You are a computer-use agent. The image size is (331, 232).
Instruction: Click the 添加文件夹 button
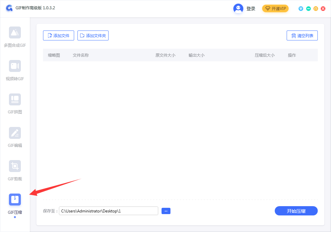(93, 35)
